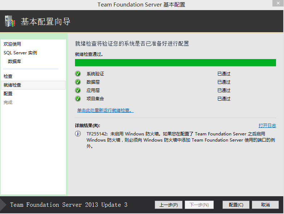Viewport: 284px width, 214px height.
Task: Select the 就绪检查 sidebar step
Action: [x=33, y=85]
